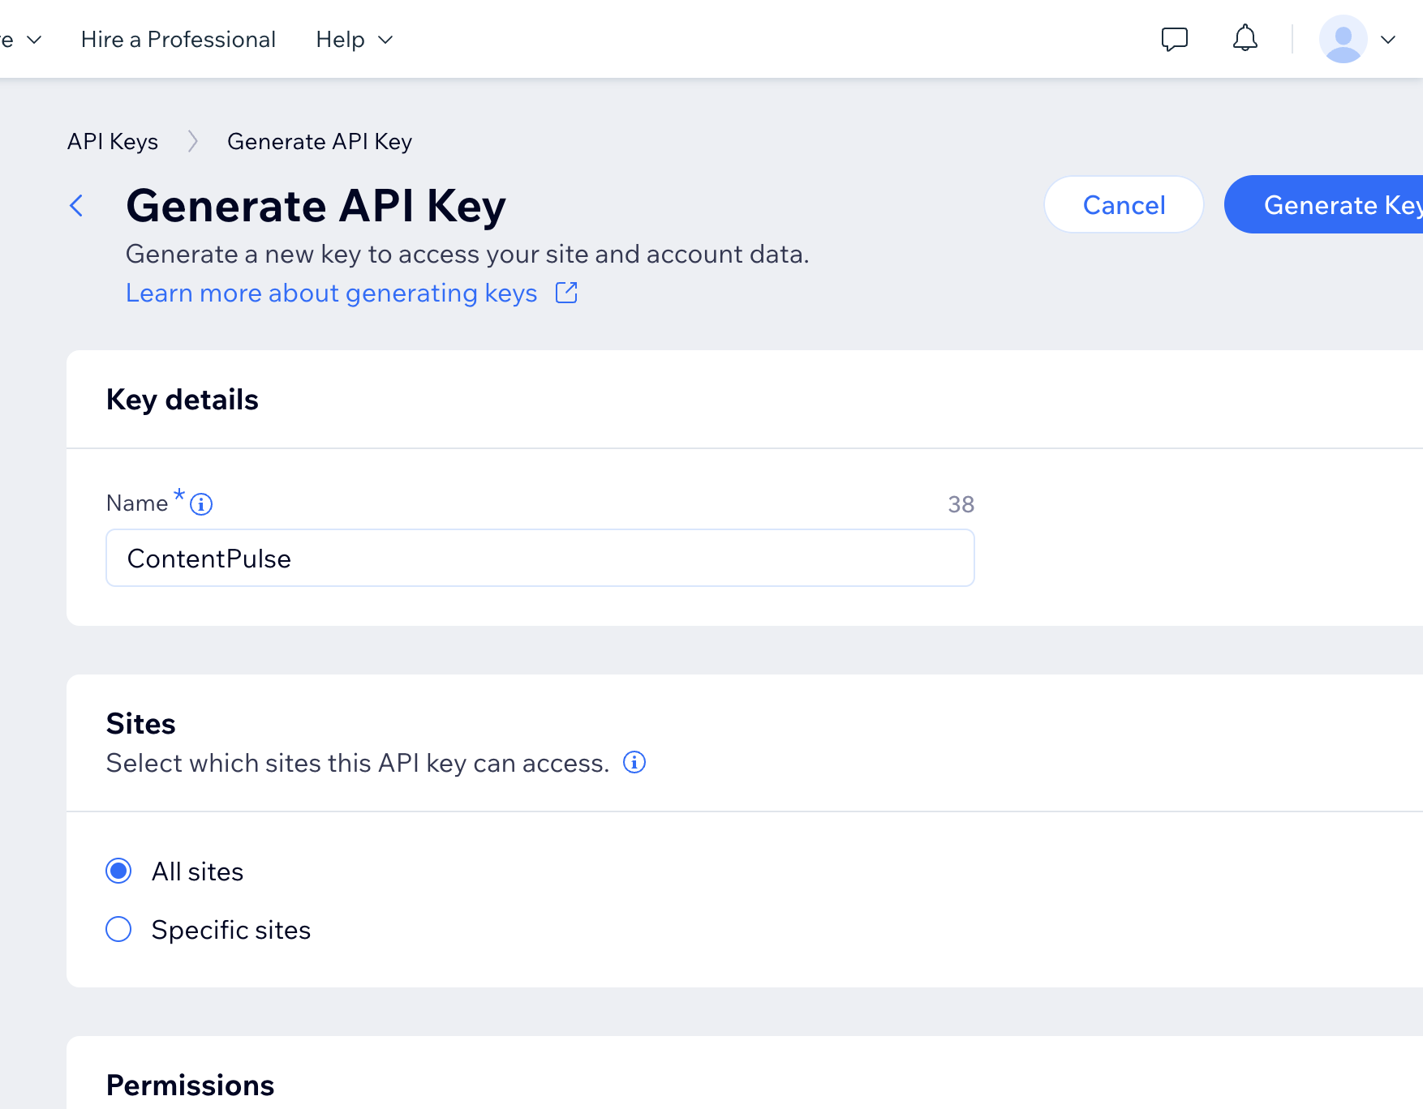The width and height of the screenshot is (1423, 1109).
Task: Click the Generate API Key breadcrumb
Action: click(320, 142)
